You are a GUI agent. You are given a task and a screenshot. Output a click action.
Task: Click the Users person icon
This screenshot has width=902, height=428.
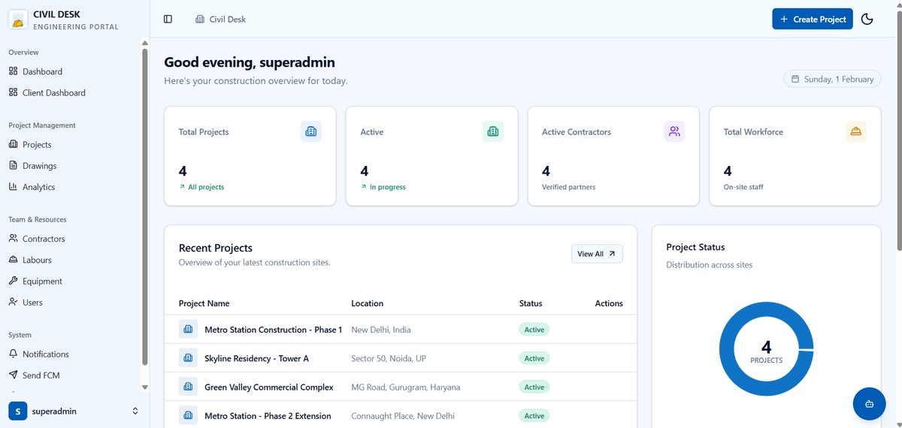pyautogui.click(x=13, y=301)
